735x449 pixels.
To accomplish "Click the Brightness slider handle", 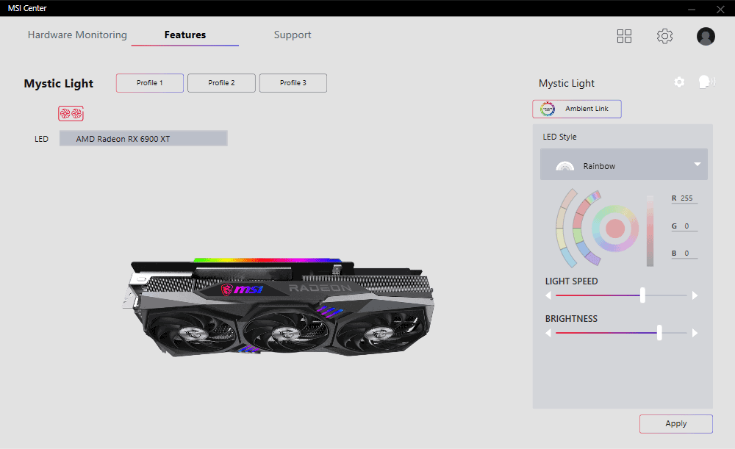I will tap(659, 333).
